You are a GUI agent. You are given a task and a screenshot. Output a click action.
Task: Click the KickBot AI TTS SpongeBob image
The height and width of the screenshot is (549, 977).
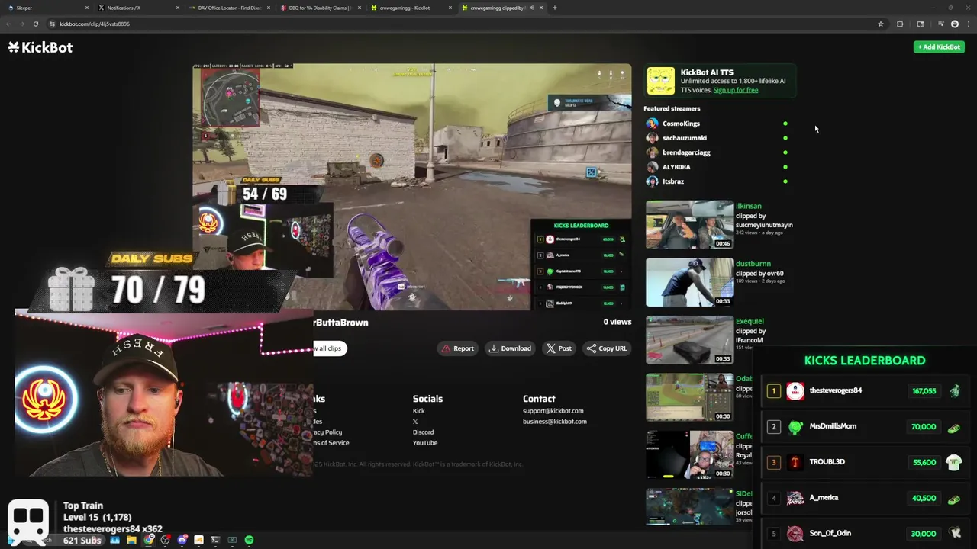pyautogui.click(x=661, y=81)
